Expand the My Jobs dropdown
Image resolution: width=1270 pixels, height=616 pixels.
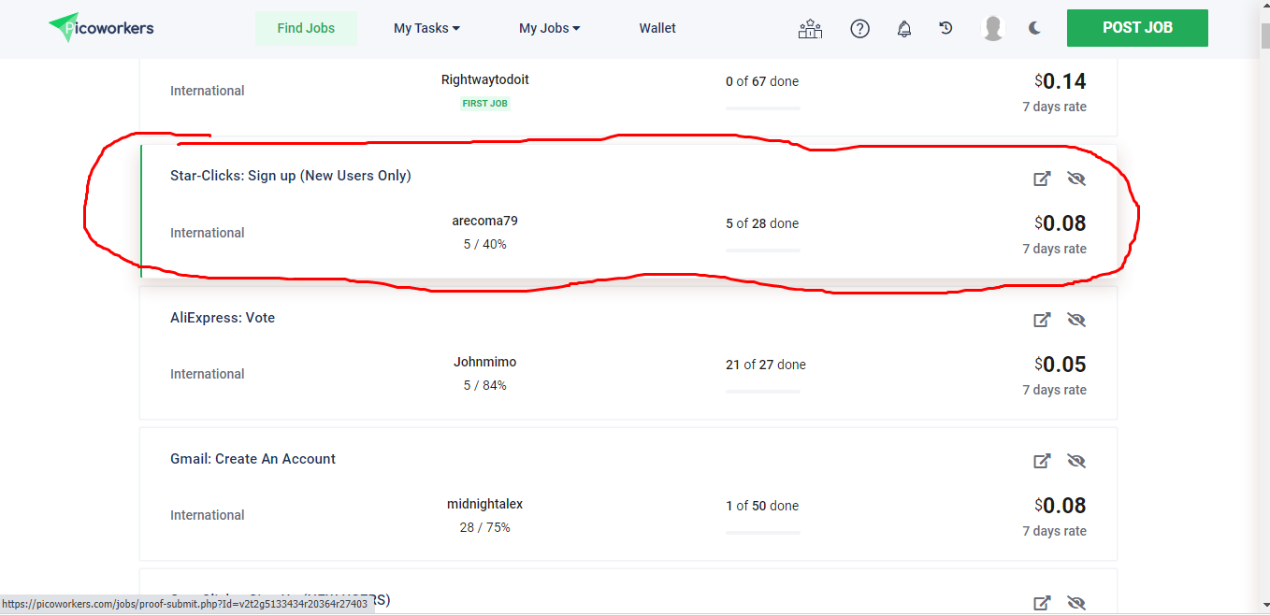[549, 28]
